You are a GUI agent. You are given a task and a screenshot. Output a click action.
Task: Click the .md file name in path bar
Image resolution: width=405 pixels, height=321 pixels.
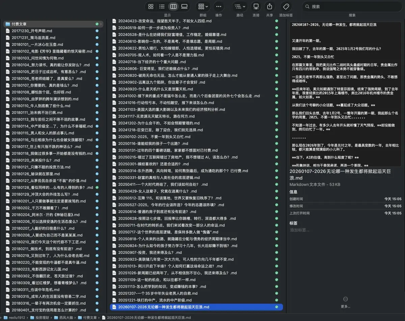146,318
